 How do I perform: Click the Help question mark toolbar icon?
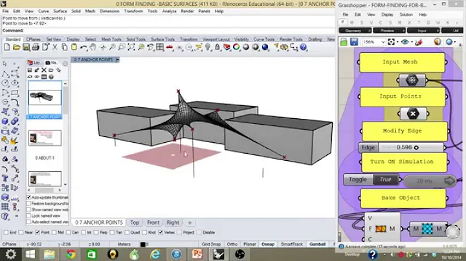(303, 47)
